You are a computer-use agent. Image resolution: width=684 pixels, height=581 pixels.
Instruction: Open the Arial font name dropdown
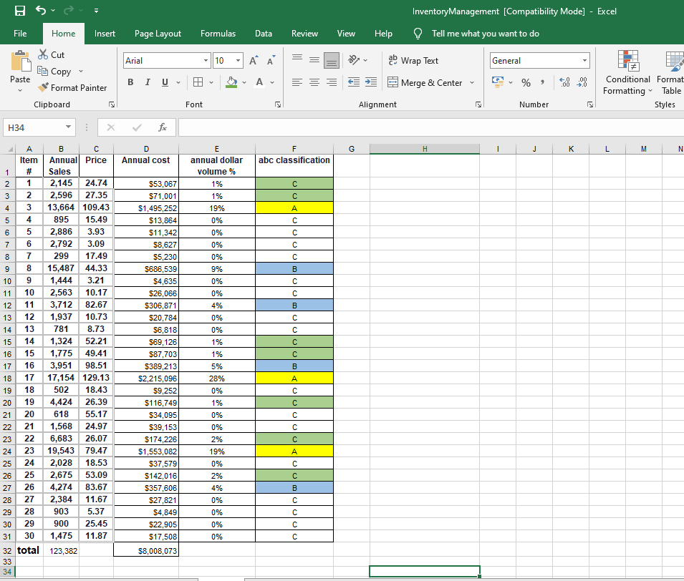206,61
